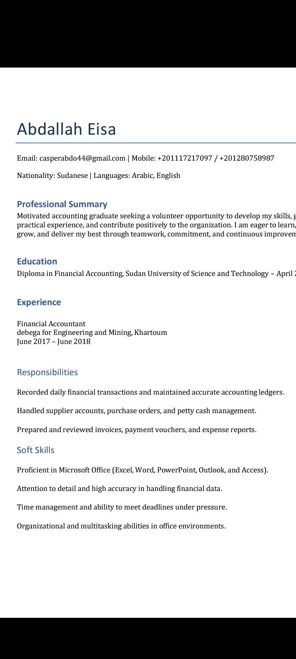Click the Recorded daily financial transactions line

(150, 392)
